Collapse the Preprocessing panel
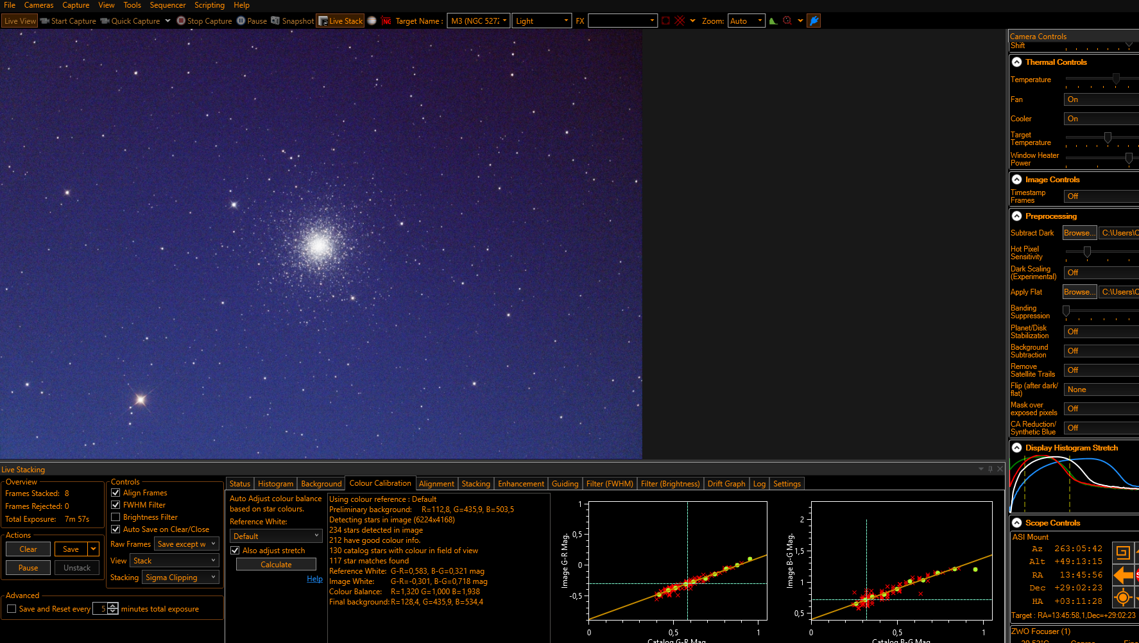The height and width of the screenshot is (643, 1139). click(x=1017, y=216)
